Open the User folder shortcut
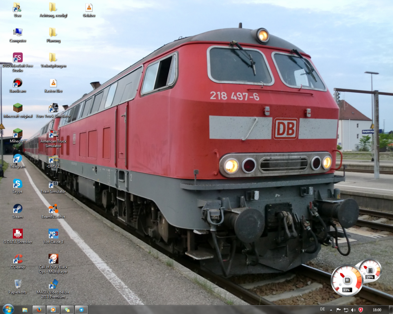 click(x=18, y=10)
